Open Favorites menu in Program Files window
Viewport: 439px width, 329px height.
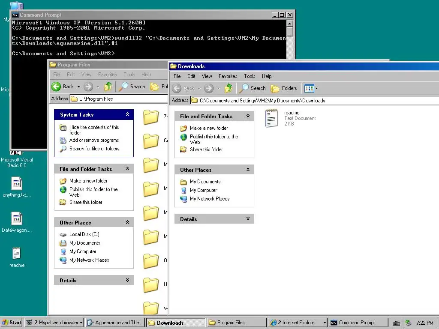pos(107,75)
